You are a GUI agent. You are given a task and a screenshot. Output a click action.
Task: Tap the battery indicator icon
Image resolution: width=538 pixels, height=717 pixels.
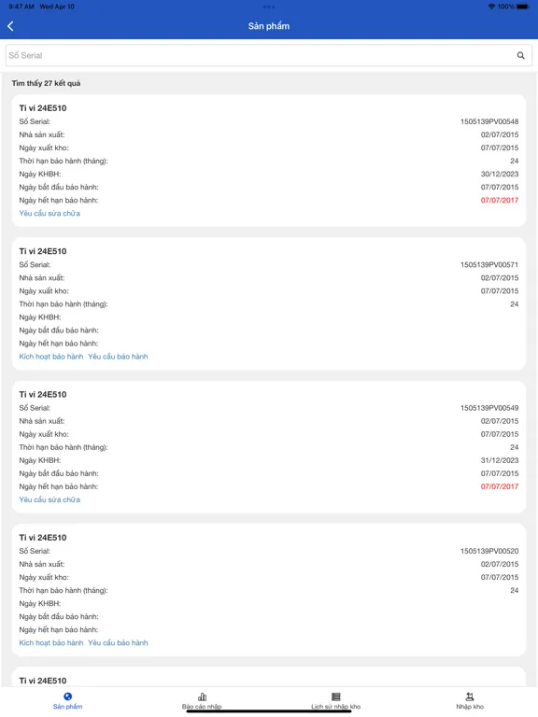click(523, 7)
